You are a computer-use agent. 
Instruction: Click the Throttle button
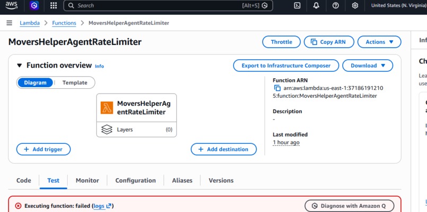[281, 42]
